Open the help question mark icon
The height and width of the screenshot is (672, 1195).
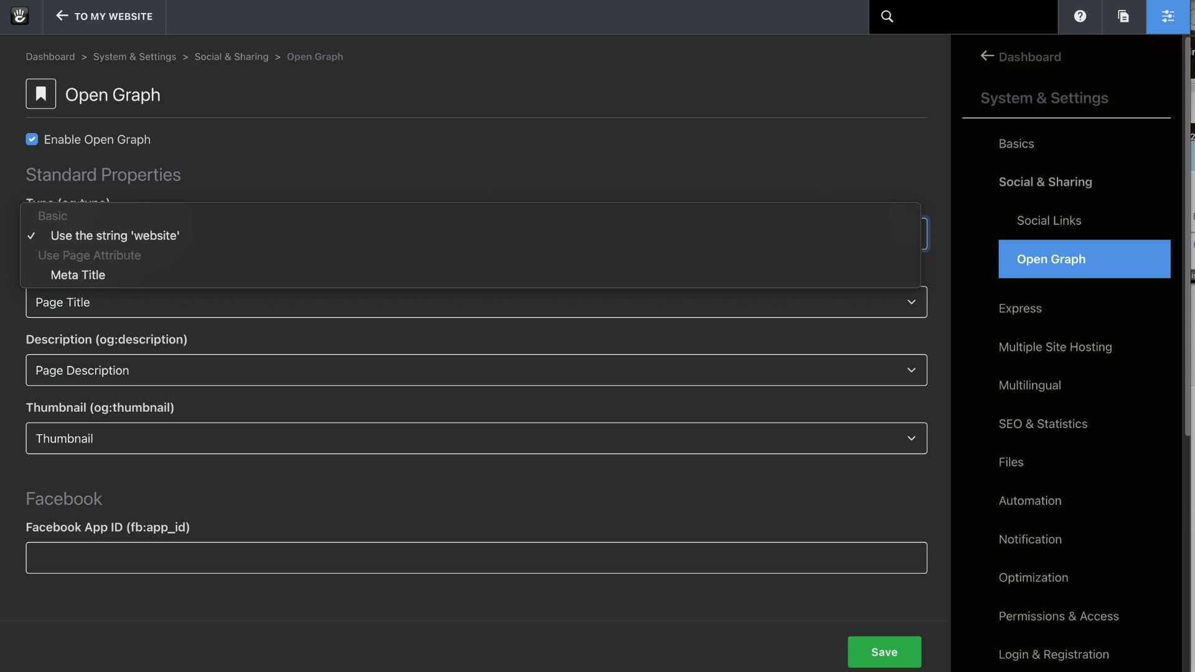(x=1080, y=16)
